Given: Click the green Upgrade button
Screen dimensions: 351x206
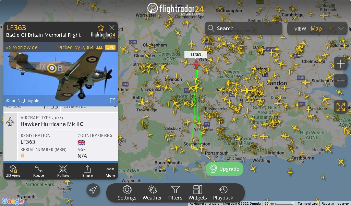Looking at the screenshot, I should click(x=225, y=169).
